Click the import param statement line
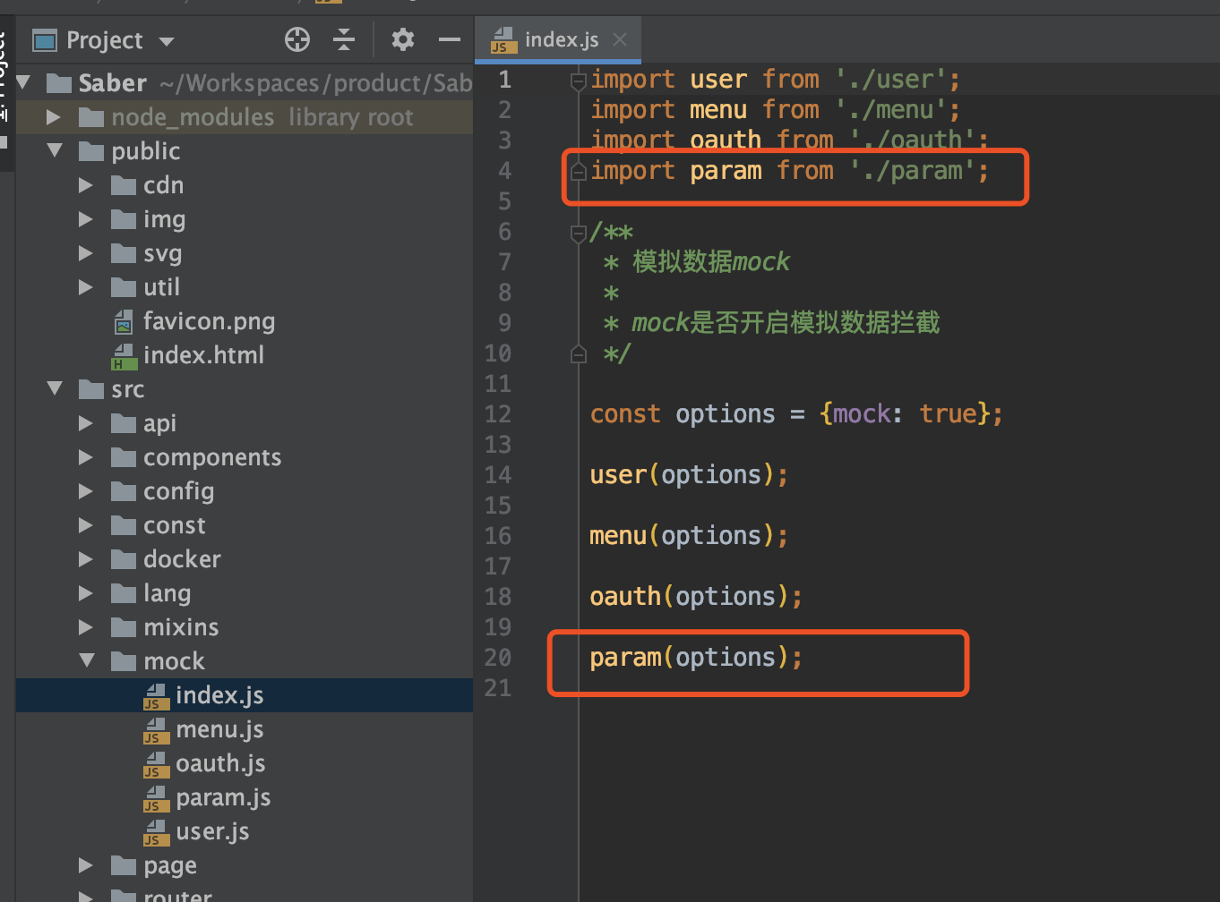This screenshot has width=1220, height=902. (x=790, y=171)
